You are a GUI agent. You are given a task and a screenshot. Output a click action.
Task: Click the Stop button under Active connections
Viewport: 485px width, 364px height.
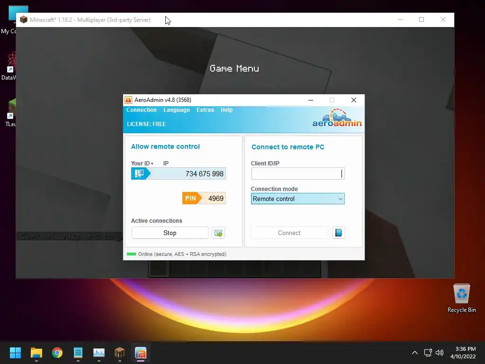pyautogui.click(x=170, y=233)
